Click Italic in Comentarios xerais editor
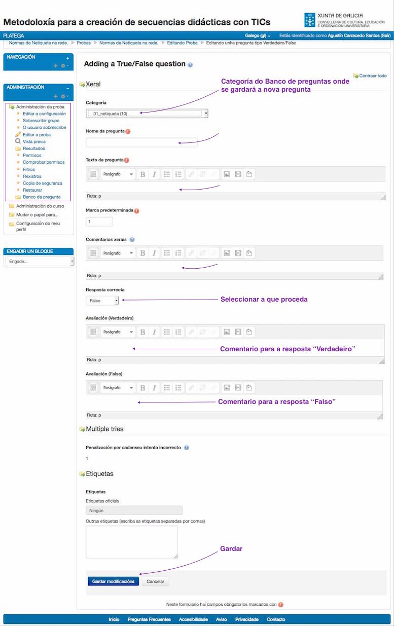The height and width of the screenshot is (626, 394). [x=154, y=253]
